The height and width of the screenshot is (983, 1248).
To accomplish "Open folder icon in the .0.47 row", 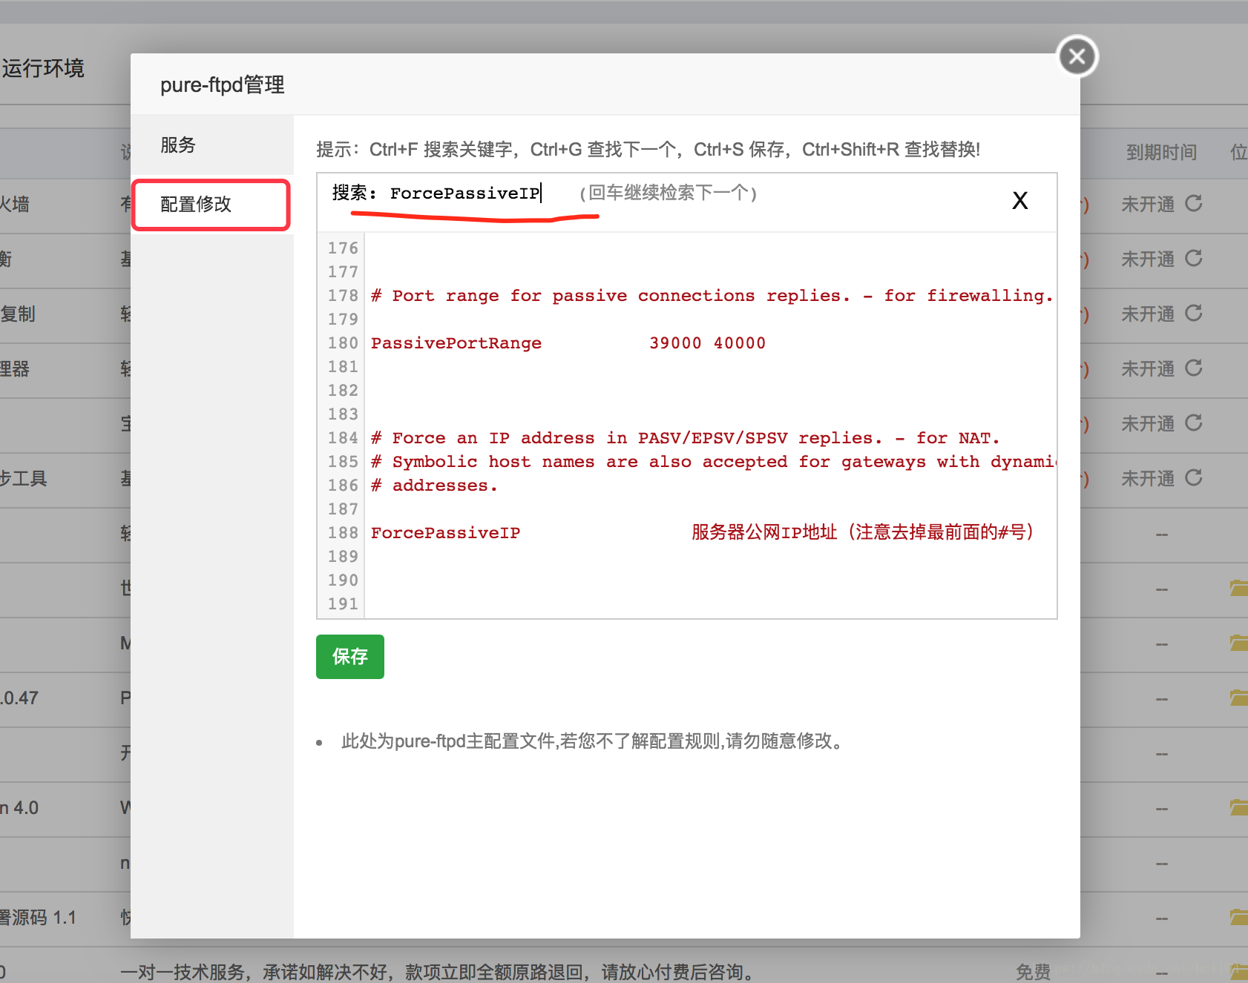I will (1238, 698).
